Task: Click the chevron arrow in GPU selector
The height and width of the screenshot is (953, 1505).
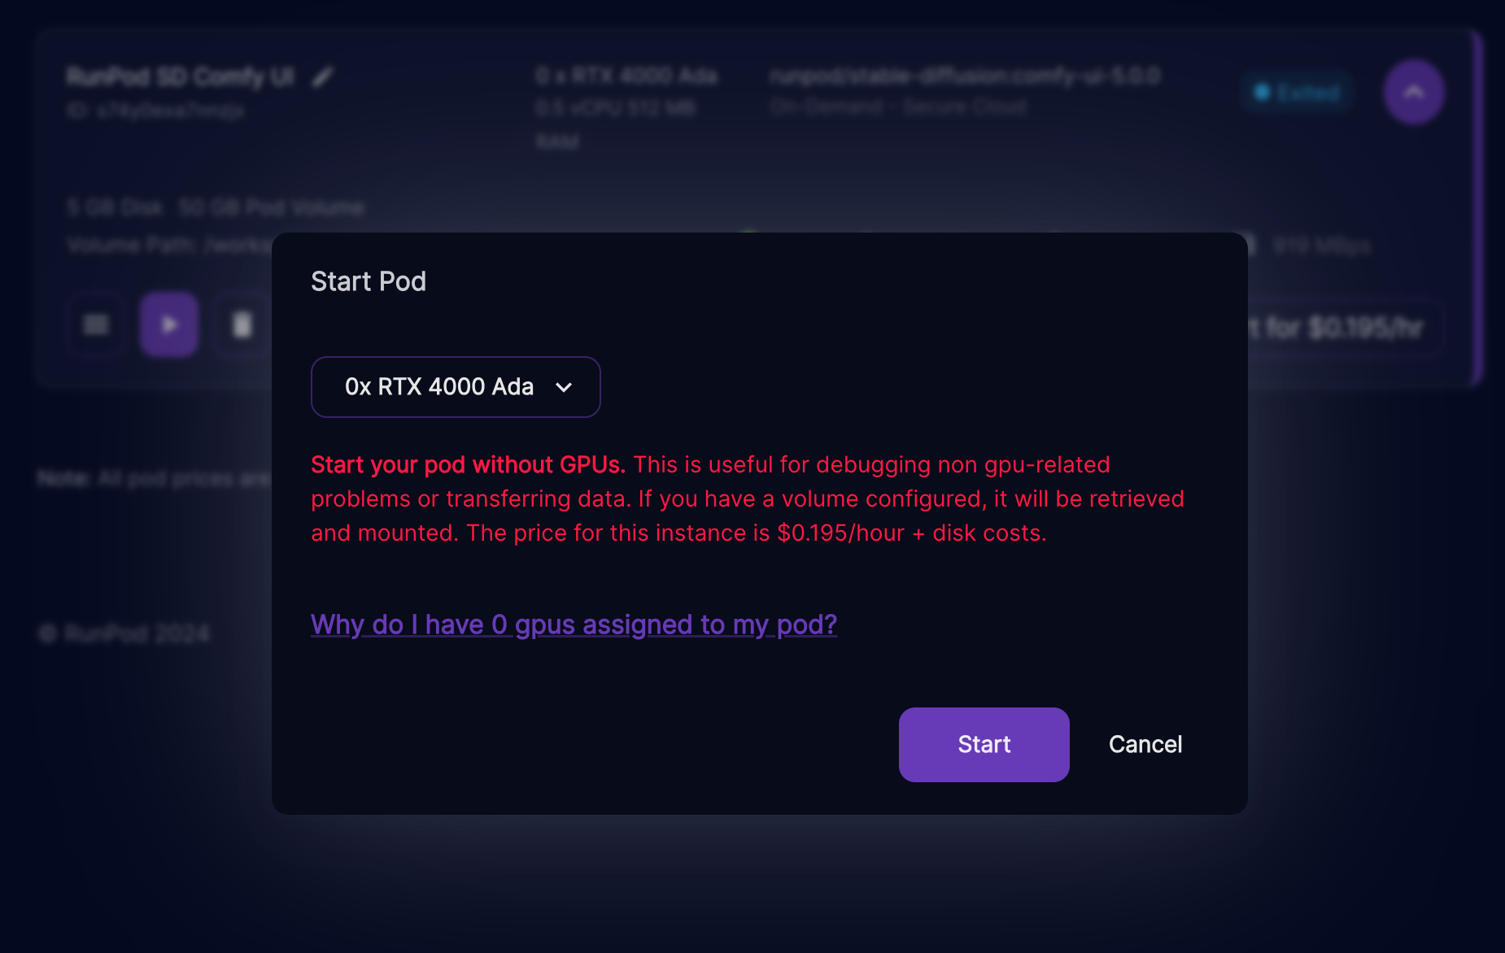Action: 564,388
